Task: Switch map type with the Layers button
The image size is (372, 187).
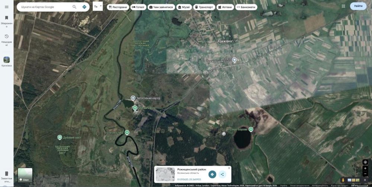Action: pos(25,175)
